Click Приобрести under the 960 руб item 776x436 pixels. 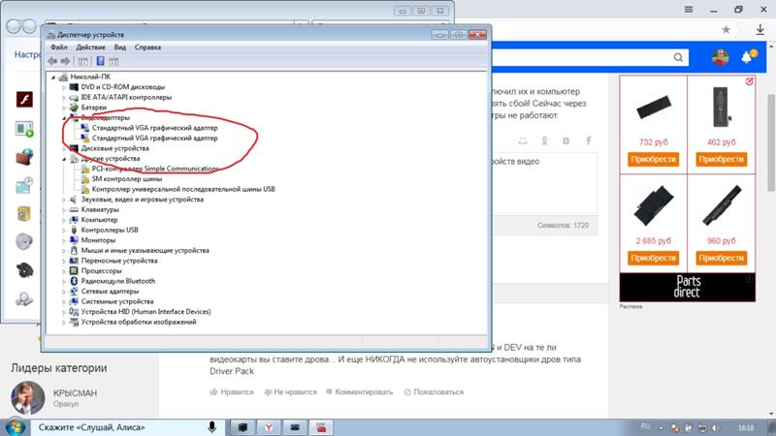[x=721, y=258]
